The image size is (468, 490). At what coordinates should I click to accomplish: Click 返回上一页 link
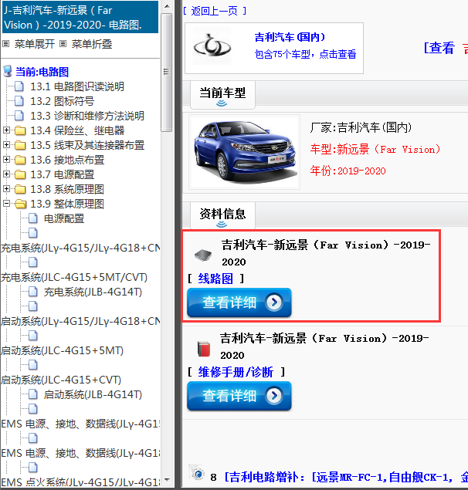pyautogui.click(x=214, y=11)
